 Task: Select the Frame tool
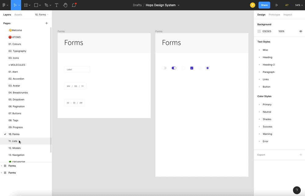26,5
